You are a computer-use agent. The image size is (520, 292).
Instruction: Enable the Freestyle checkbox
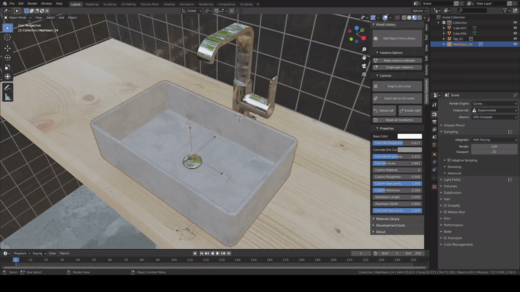[445, 238]
